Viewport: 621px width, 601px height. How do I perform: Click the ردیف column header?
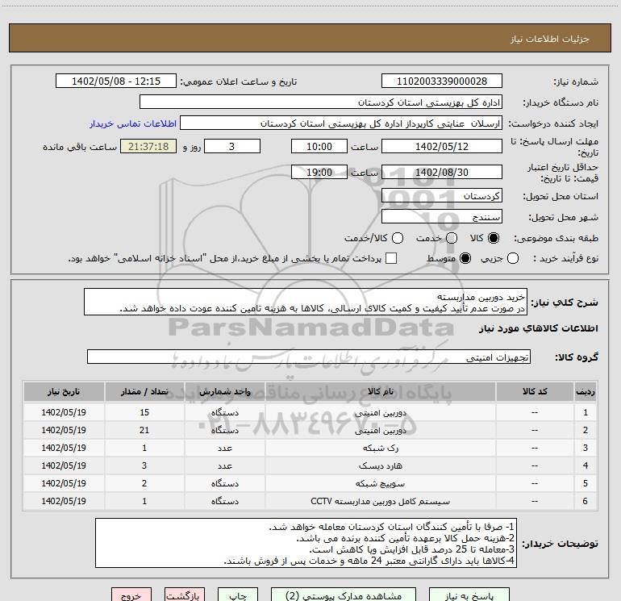586,391
